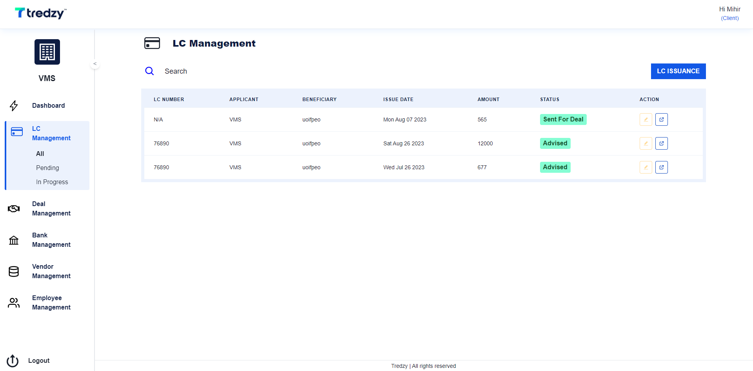Click the credit card icon beside page title
Image resolution: width=753 pixels, height=371 pixels.
point(152,43)
